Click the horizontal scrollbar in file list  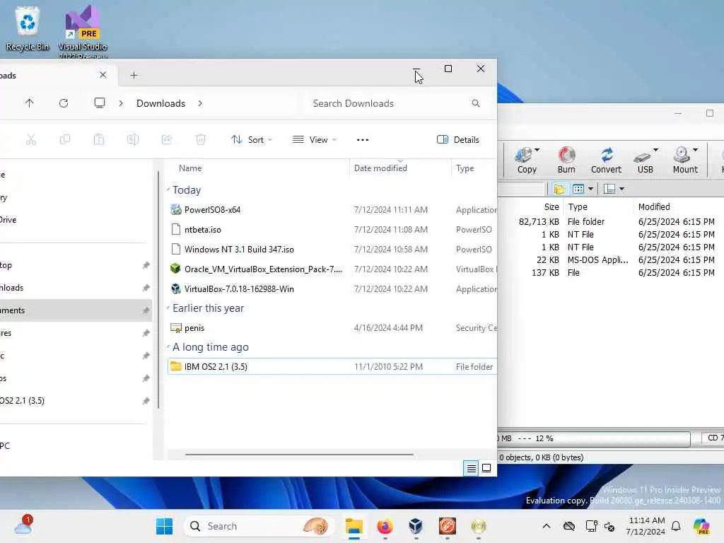click(x=299, y=455)
